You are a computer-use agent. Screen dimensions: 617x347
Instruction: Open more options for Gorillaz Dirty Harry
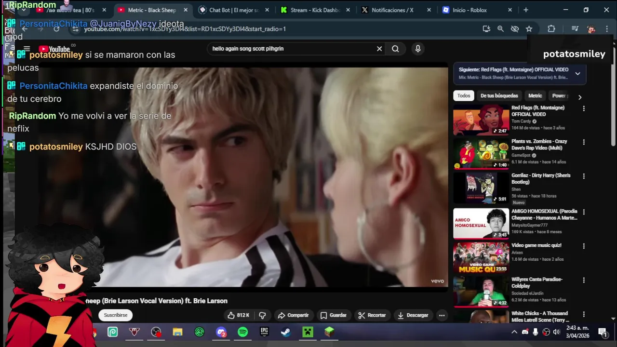pos(584,176)
